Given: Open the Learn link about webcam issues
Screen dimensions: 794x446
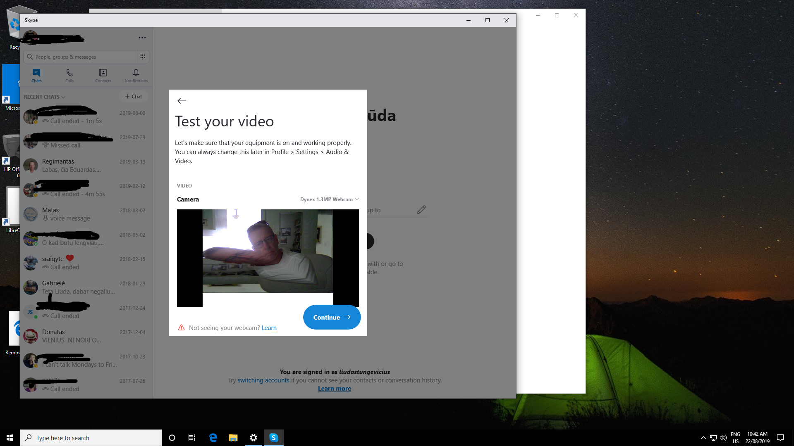Looking at the screenshot, I should 269,328.
